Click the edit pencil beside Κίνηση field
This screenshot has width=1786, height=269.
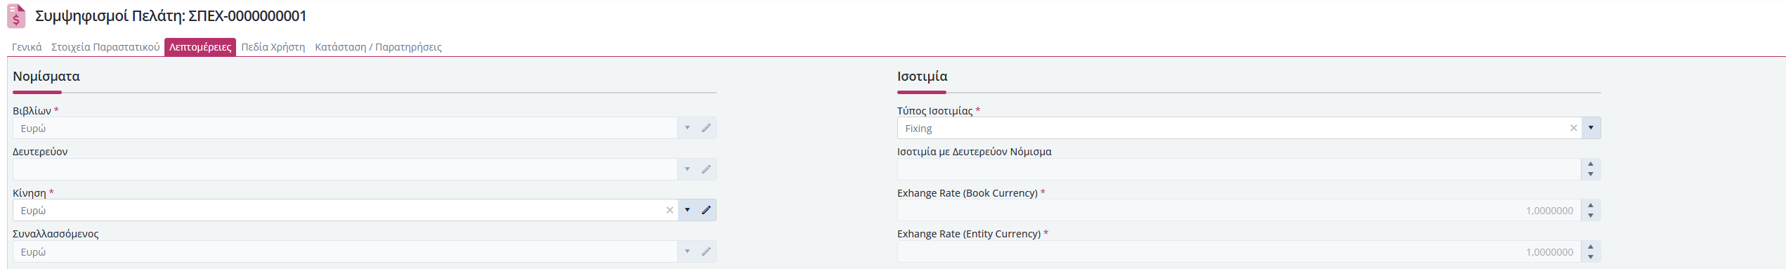tap(706, 210)
